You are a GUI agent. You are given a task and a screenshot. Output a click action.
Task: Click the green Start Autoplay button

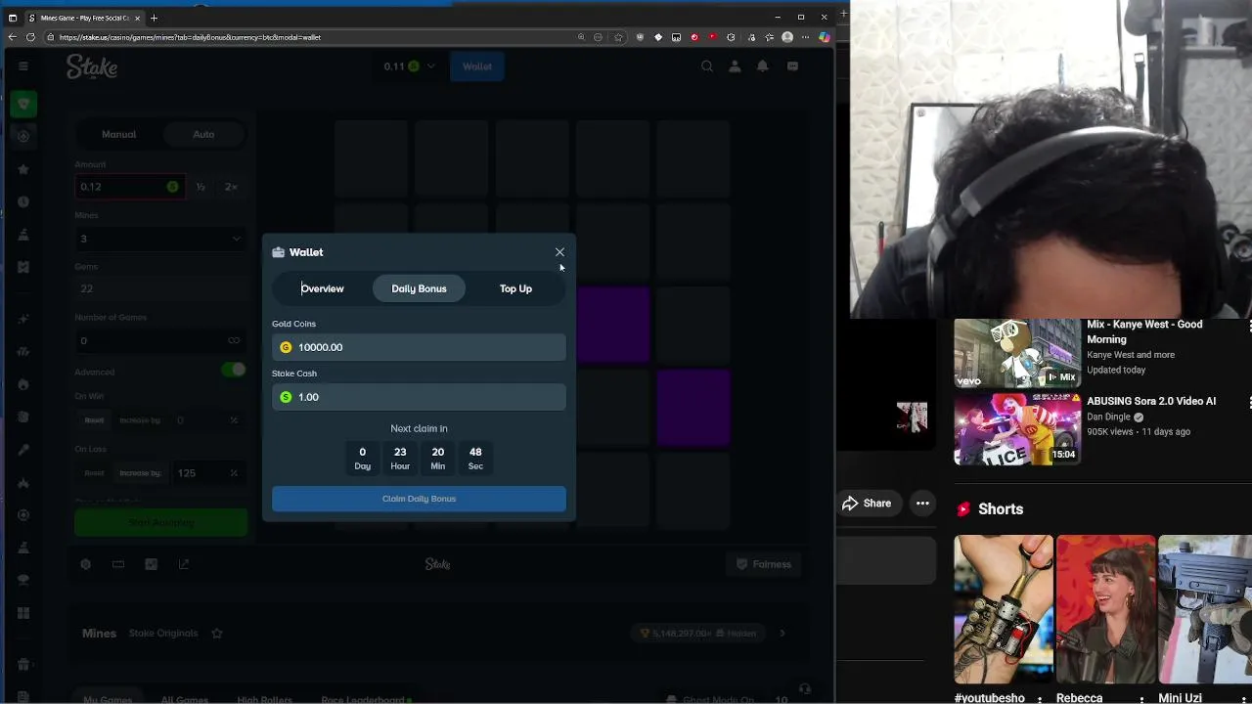(x=160, y=522)
